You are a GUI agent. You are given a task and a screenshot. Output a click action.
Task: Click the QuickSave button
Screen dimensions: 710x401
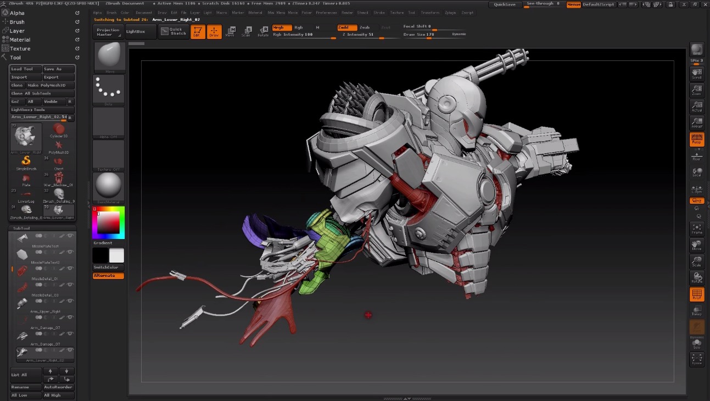pyautogui.click(x=505, y=4)
